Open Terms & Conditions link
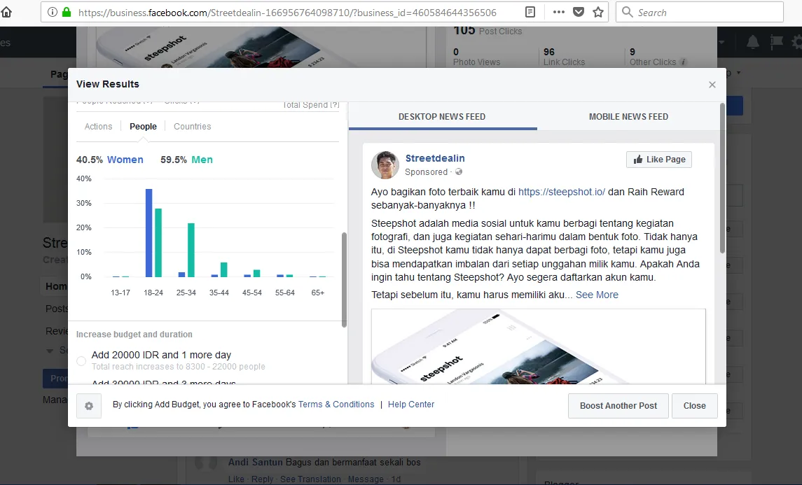Image resolution: width=802 pixels, height=485 pixels. pos(336,405)
